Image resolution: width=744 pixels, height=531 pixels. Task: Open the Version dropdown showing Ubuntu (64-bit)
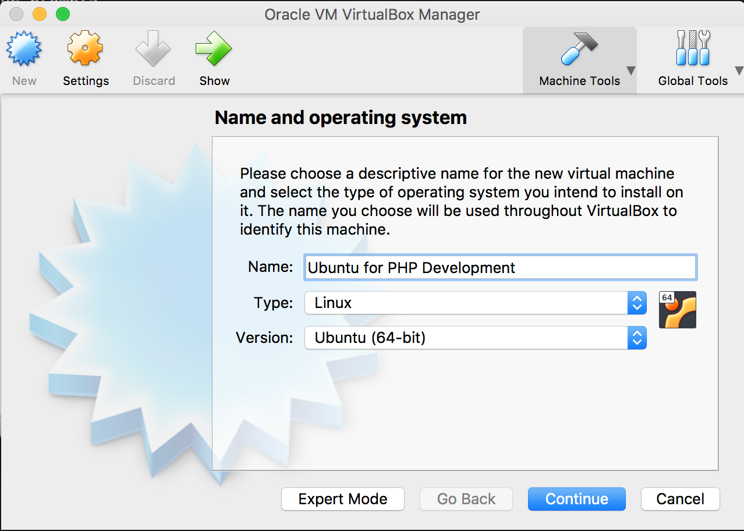(475, 338)
